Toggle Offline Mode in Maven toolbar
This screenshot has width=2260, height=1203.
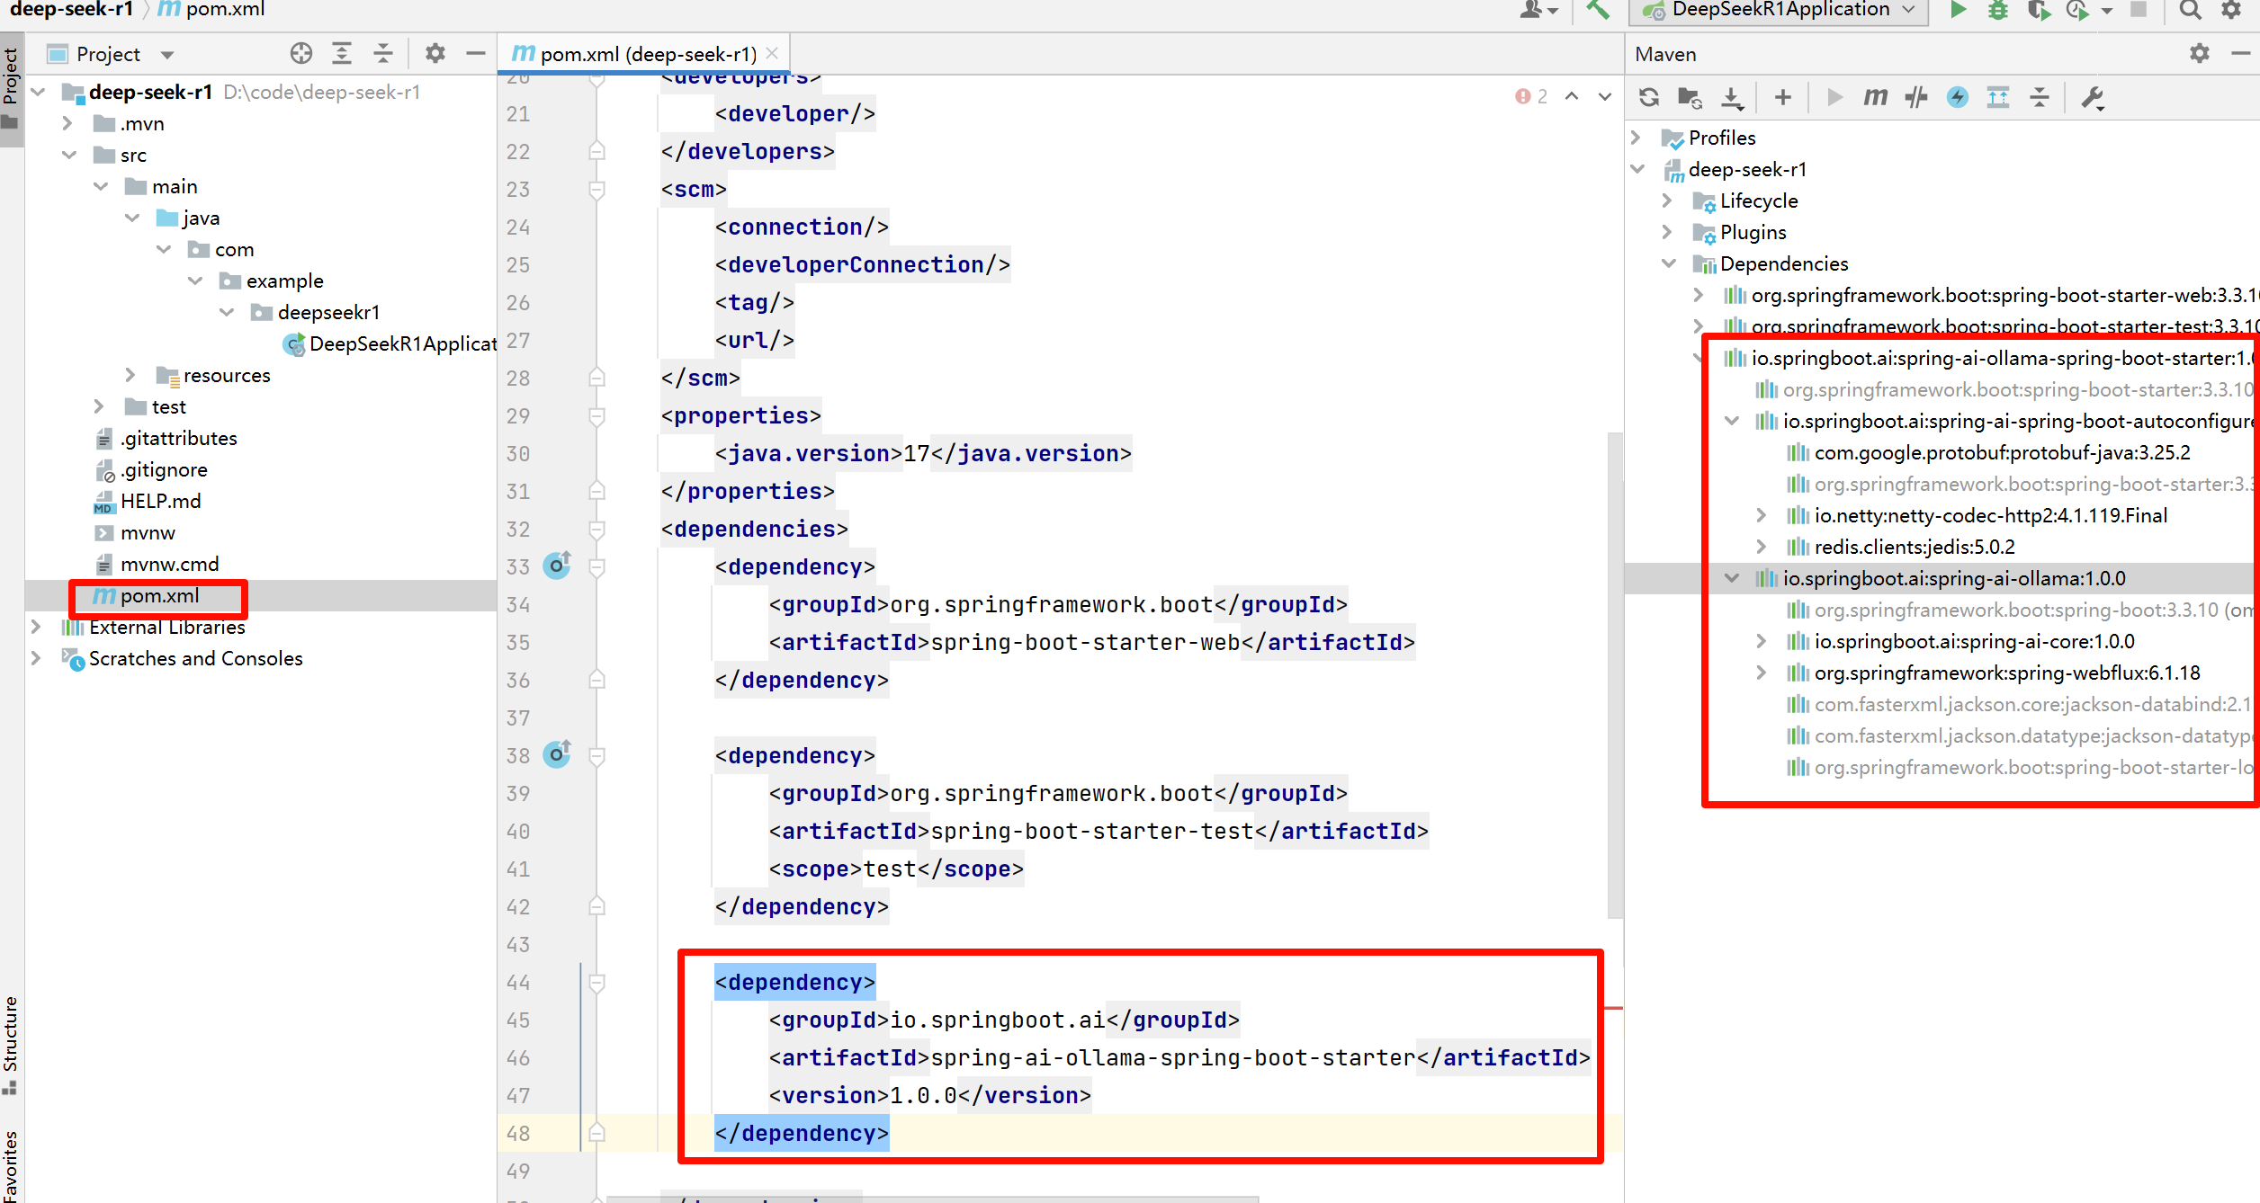pyautogui.click(x=1916, y=97)
